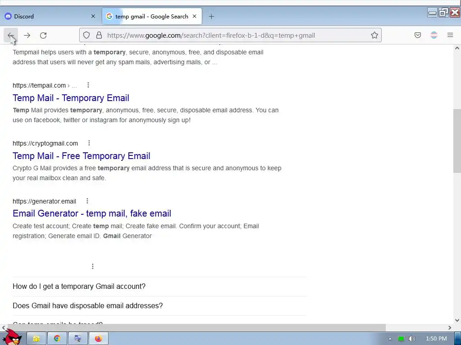Viewport: 461px width, 345px height.
Task: Click the vertical scrollbar down arrow
Action: pyautogui.click(x=457, y=320)
